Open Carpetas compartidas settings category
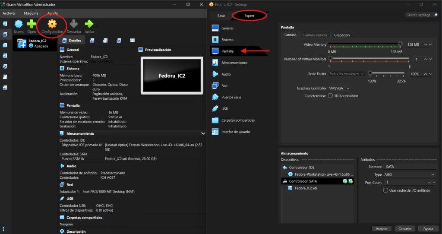Image resolution: width=442 pixels, height=234 pixels. pyautogui.click(x=239, y=120)
